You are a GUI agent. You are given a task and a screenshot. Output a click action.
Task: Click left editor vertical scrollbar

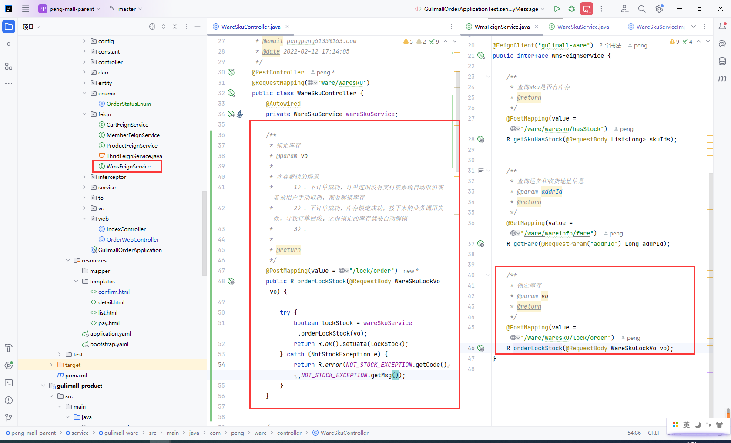click(x=457, y=122)
